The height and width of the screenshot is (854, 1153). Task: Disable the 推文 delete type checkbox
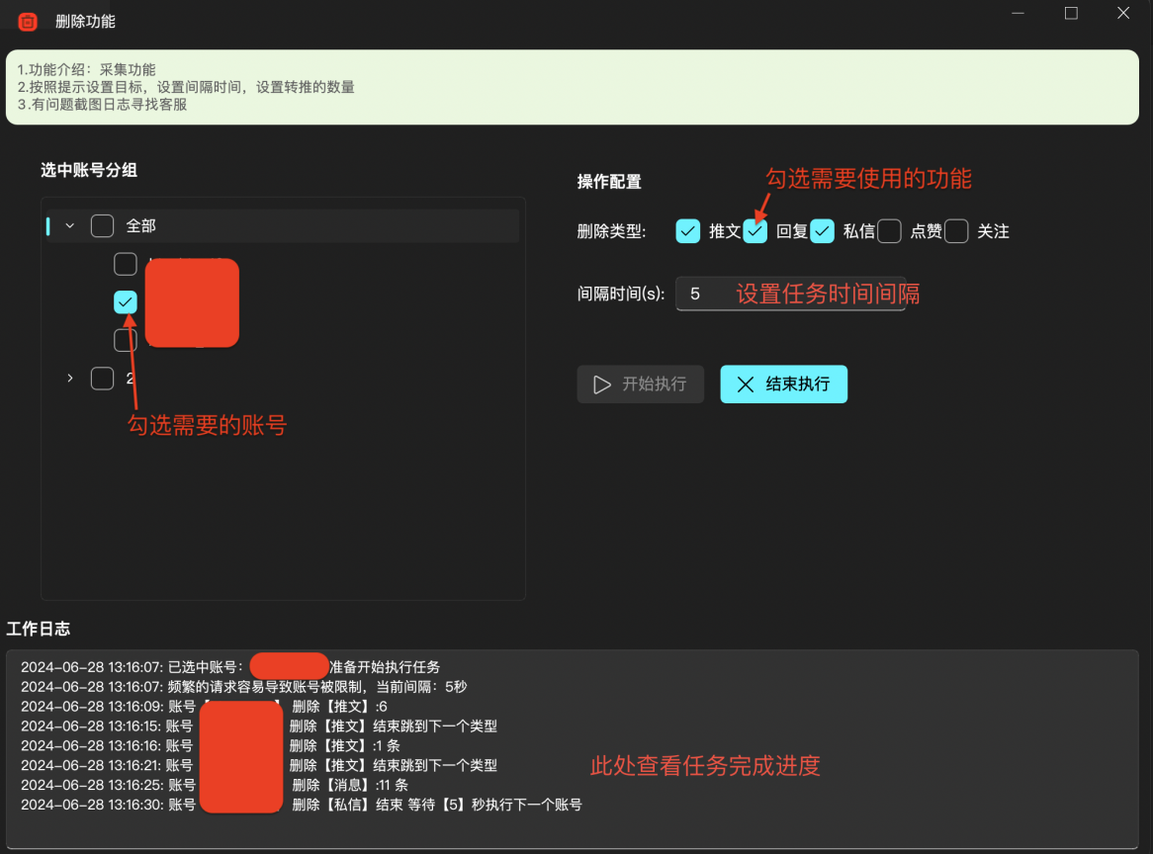pos(688,231)
